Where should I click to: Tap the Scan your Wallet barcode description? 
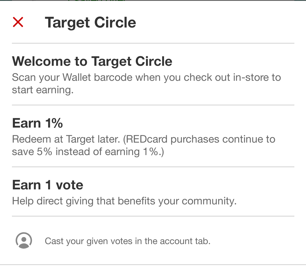146,84
